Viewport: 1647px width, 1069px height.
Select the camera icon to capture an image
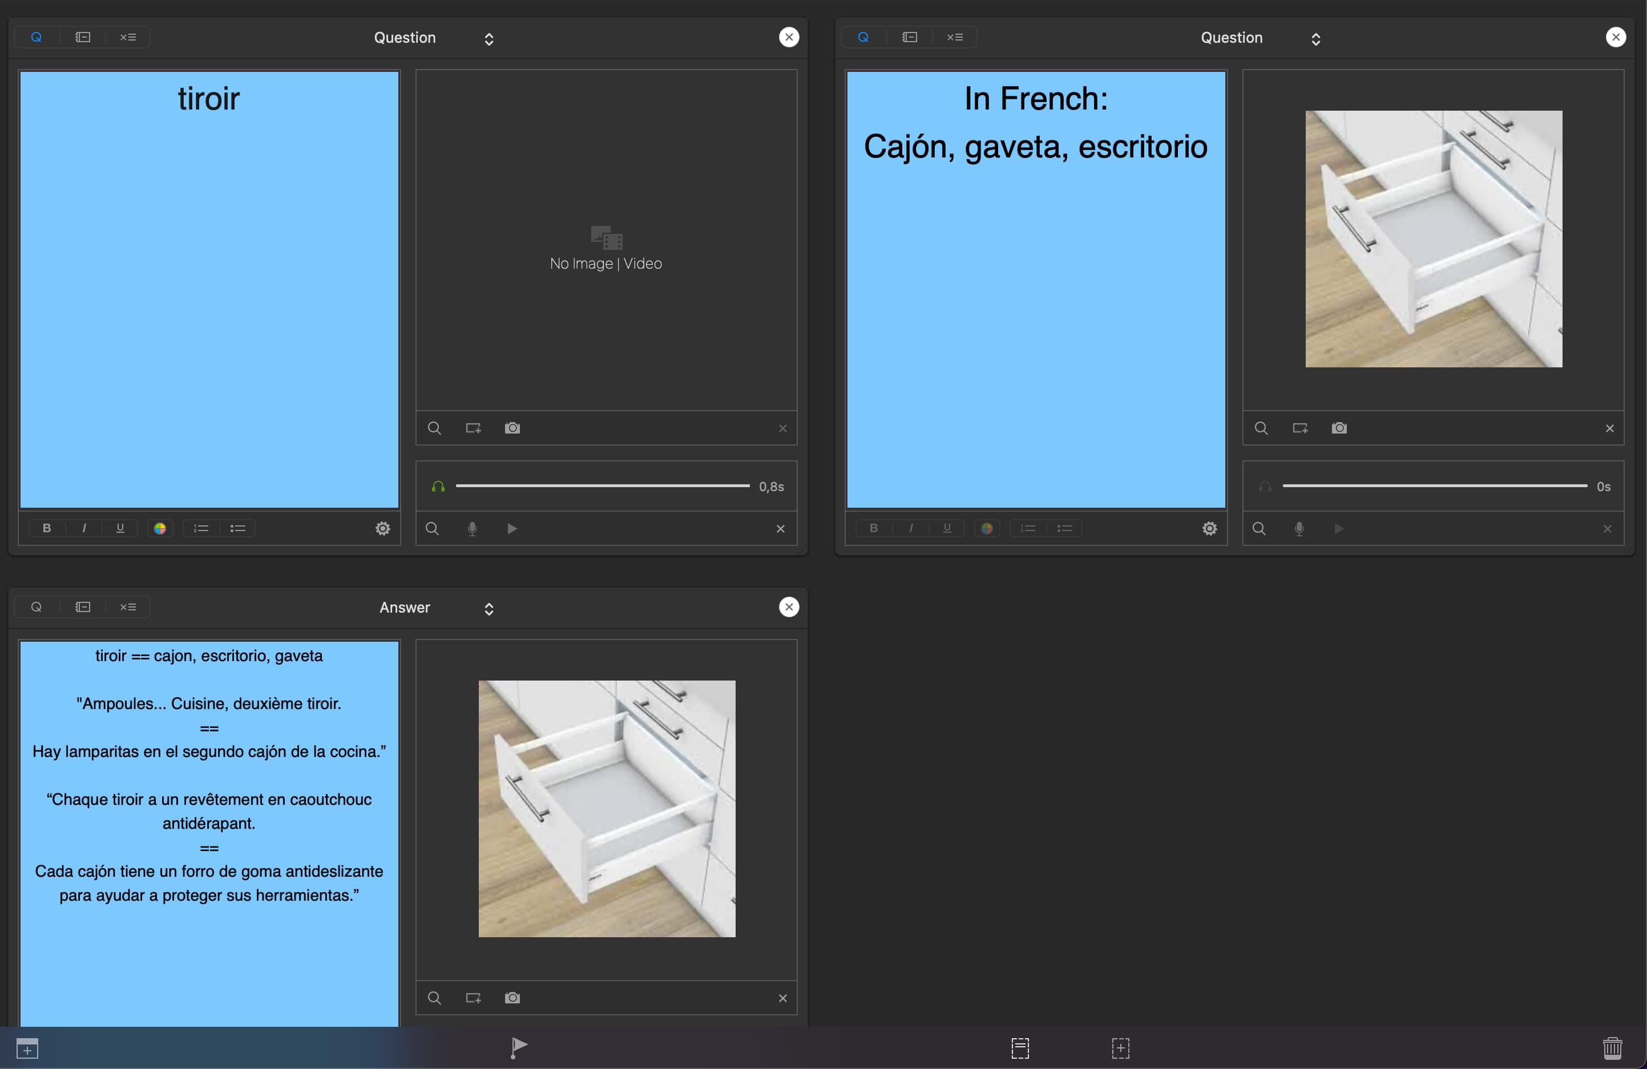[x=512, y=428]
